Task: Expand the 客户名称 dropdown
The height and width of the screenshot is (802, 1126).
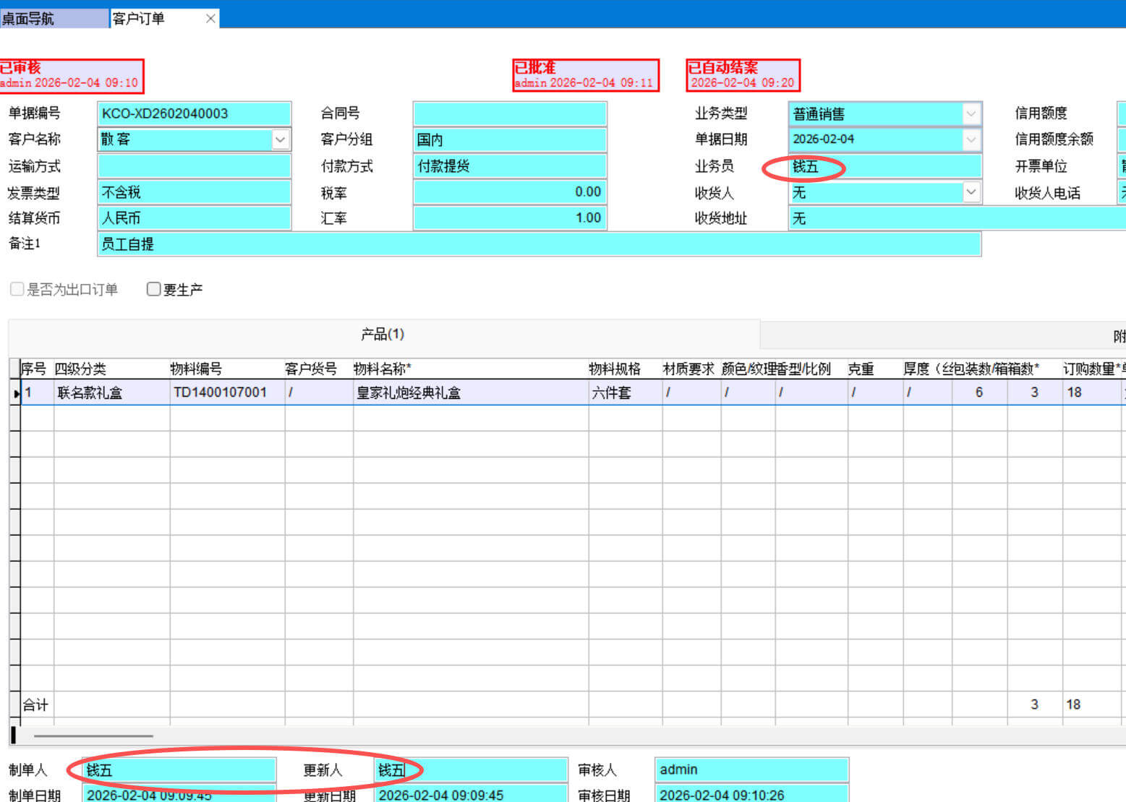Action: pos(281,139)
